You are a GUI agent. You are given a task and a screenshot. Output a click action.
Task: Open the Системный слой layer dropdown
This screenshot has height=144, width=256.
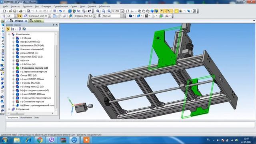pos(50,16)
